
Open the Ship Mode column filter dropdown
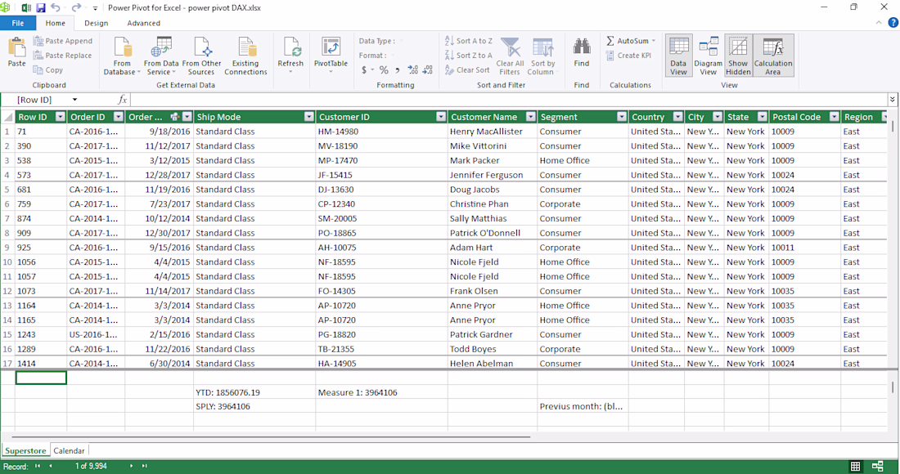308,117
